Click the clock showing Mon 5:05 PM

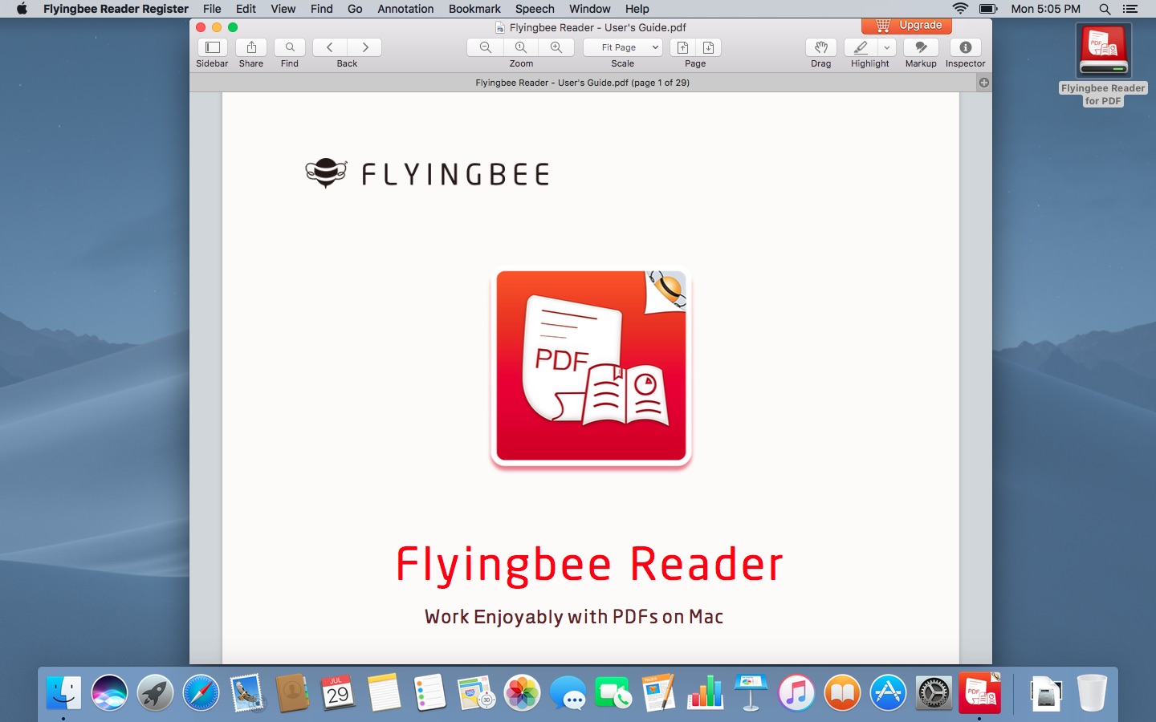click(1046, 9)
